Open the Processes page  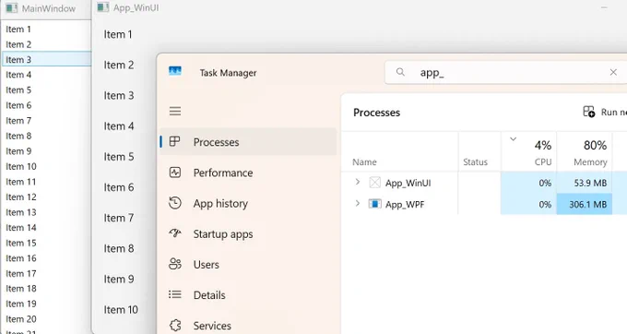coord(248,141)
